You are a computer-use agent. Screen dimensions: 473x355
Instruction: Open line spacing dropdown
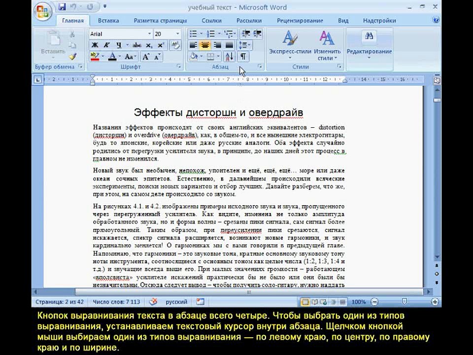pos(245,45)
